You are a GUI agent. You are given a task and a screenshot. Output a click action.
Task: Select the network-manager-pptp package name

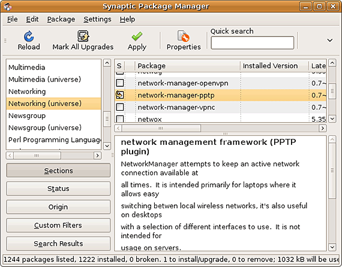[176, 95]
